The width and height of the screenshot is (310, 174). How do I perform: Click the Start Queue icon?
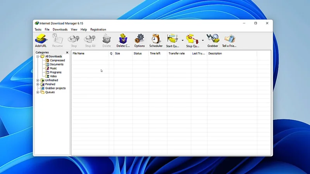coord(172,39)
